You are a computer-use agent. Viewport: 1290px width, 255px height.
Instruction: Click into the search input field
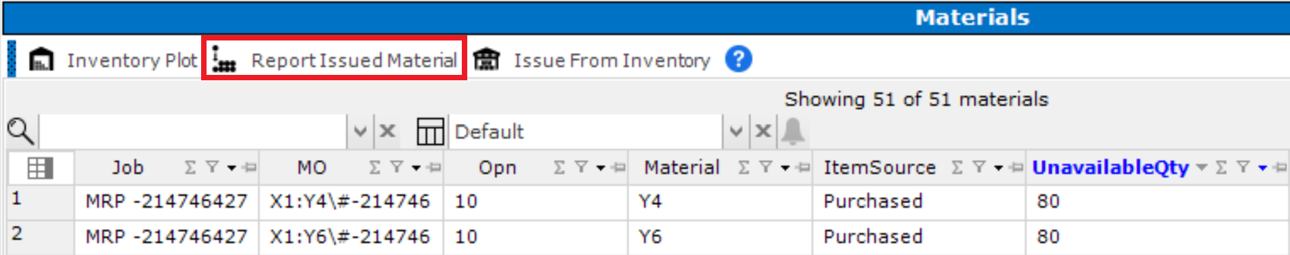(x=194, y=131)
